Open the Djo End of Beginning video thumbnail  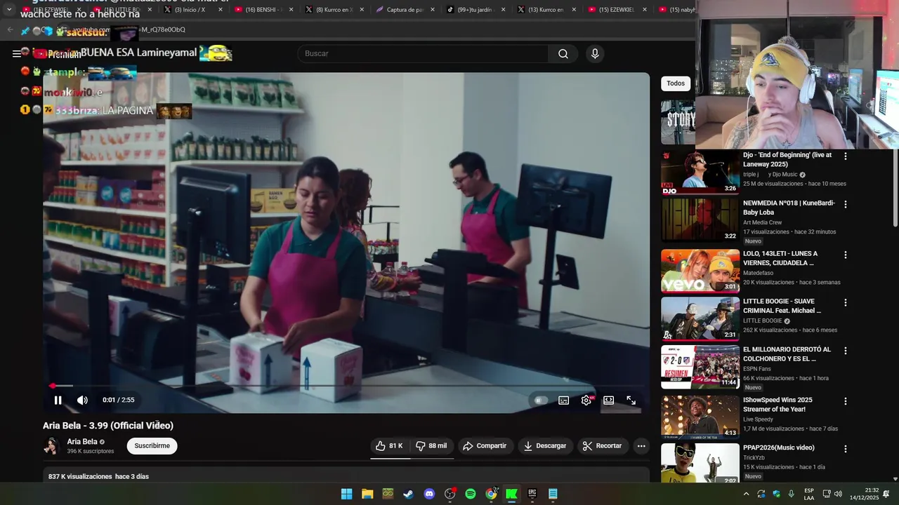click(x=700, y=172)
